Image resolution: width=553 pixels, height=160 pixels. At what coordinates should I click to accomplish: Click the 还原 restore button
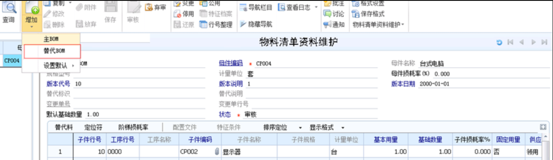click(x=184, y=25)
